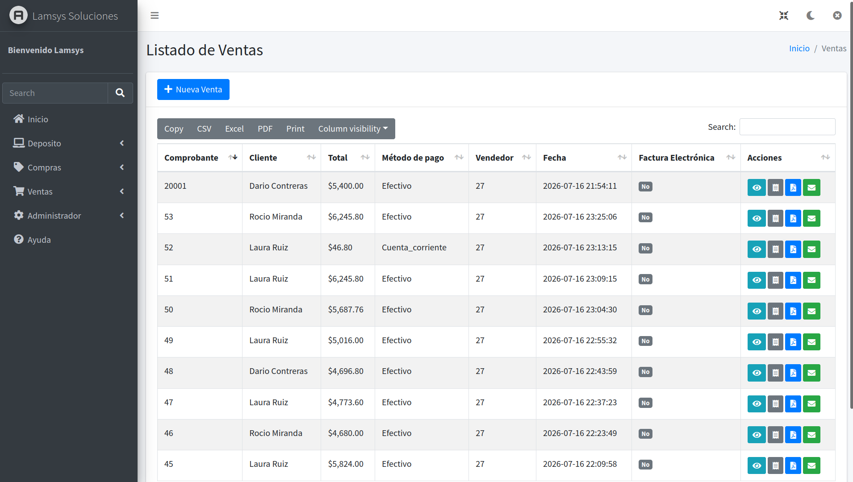Sort by Vendedor column
Viewport: 853px width, 482px height.
click(x=502, y=158)
